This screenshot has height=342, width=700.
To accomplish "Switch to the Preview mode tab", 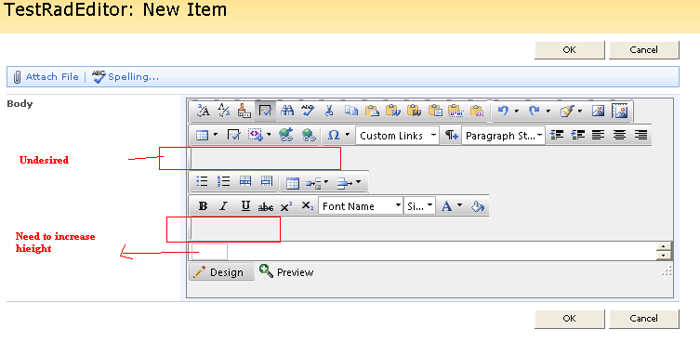I will pyautogui.click(x=286, y=272).
